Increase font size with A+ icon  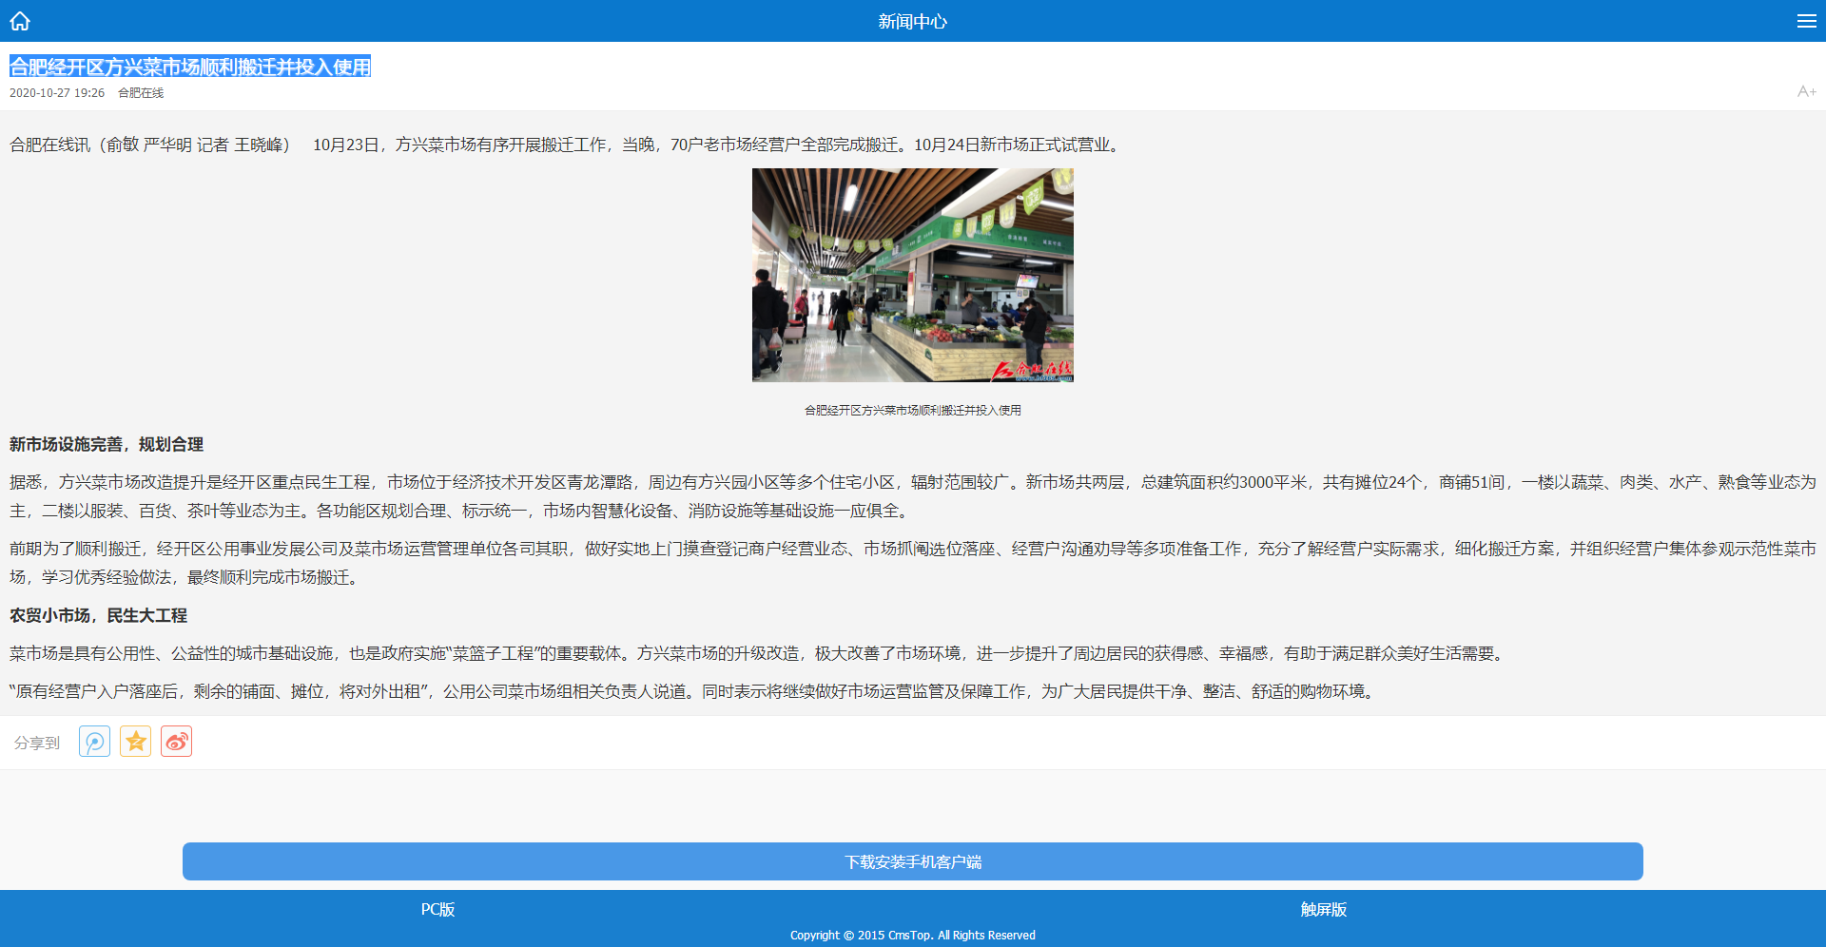[1806, 91]
